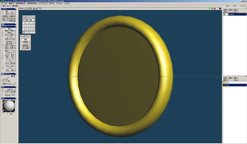Toggle the lock box next to obj1
The width and height of the screenshot is (247, 144).
[x=227, y=15]
